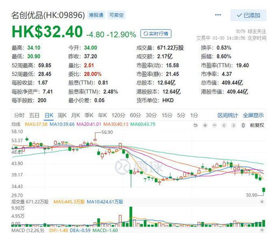The width and height of the screenshot is (269, 233).
Task: Click the volume MA5:445.3万股 label
Action: pos(69,202)
